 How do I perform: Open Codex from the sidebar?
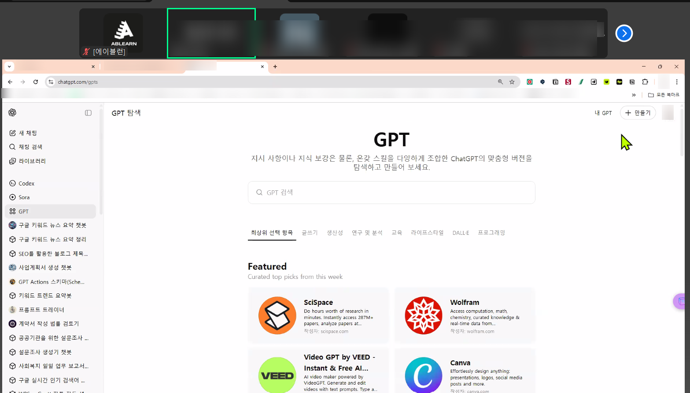tap(51, 183)
